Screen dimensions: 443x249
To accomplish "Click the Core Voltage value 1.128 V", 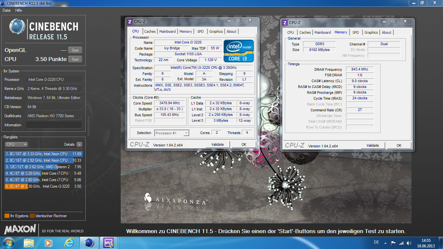I will (x=210, y=60).
